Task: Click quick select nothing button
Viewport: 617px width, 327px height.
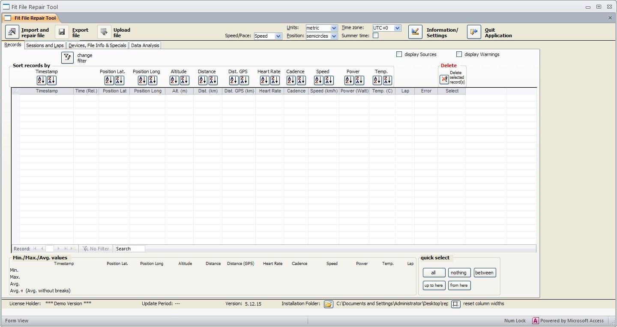Action: click(x=458, y=273)
